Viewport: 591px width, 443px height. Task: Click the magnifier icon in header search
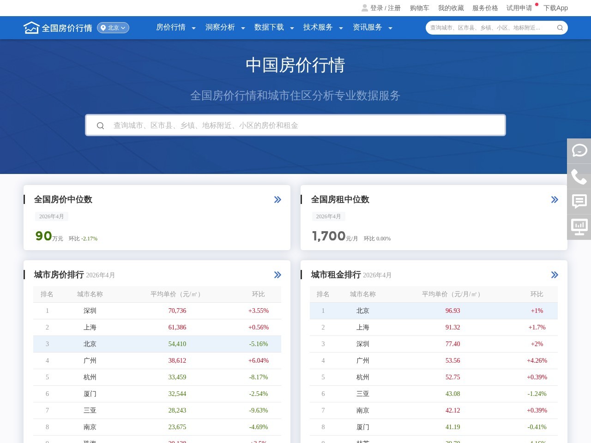560,28
